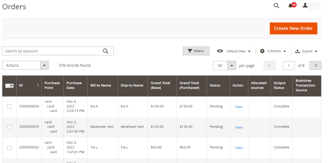
Task: Expand the Default View dropdown
Action: (x=234, y=51)
